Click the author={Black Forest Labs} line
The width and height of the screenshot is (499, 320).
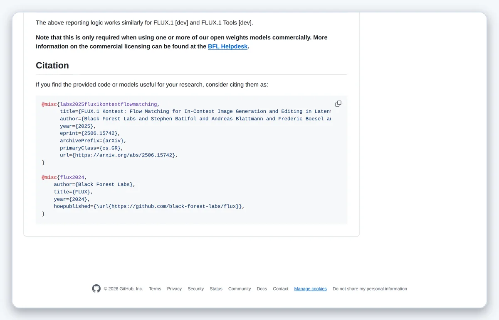click(94, 184)
